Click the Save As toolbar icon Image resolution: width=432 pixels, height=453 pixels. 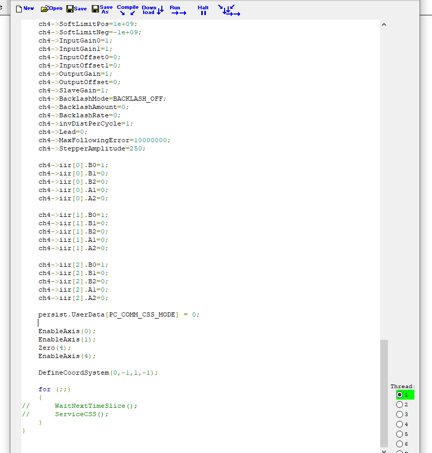click(x=102, y=9)
